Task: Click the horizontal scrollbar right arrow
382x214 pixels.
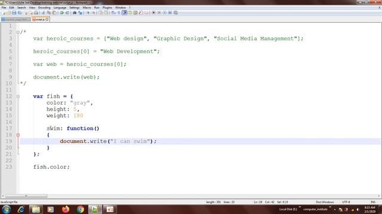Action: [x=379, y=196]
